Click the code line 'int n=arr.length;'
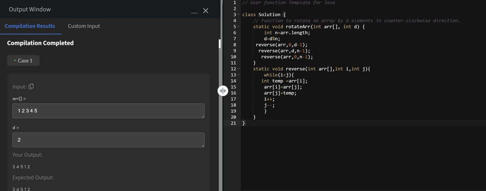486x191 pixels. 287,32
